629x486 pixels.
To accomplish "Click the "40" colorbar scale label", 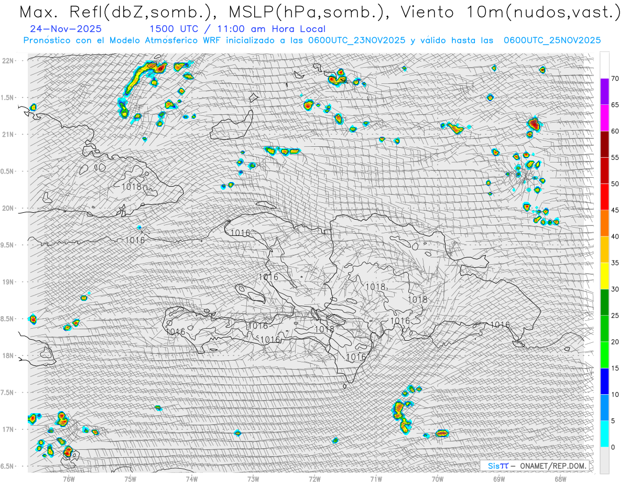I will (x=615, y=236).
